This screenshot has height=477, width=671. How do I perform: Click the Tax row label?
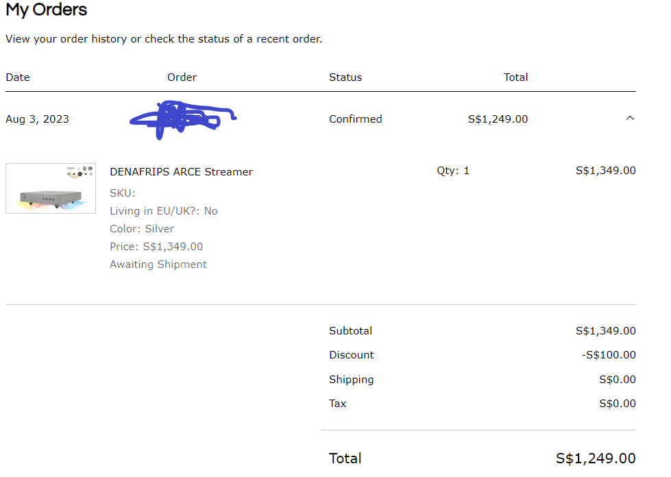338,404
